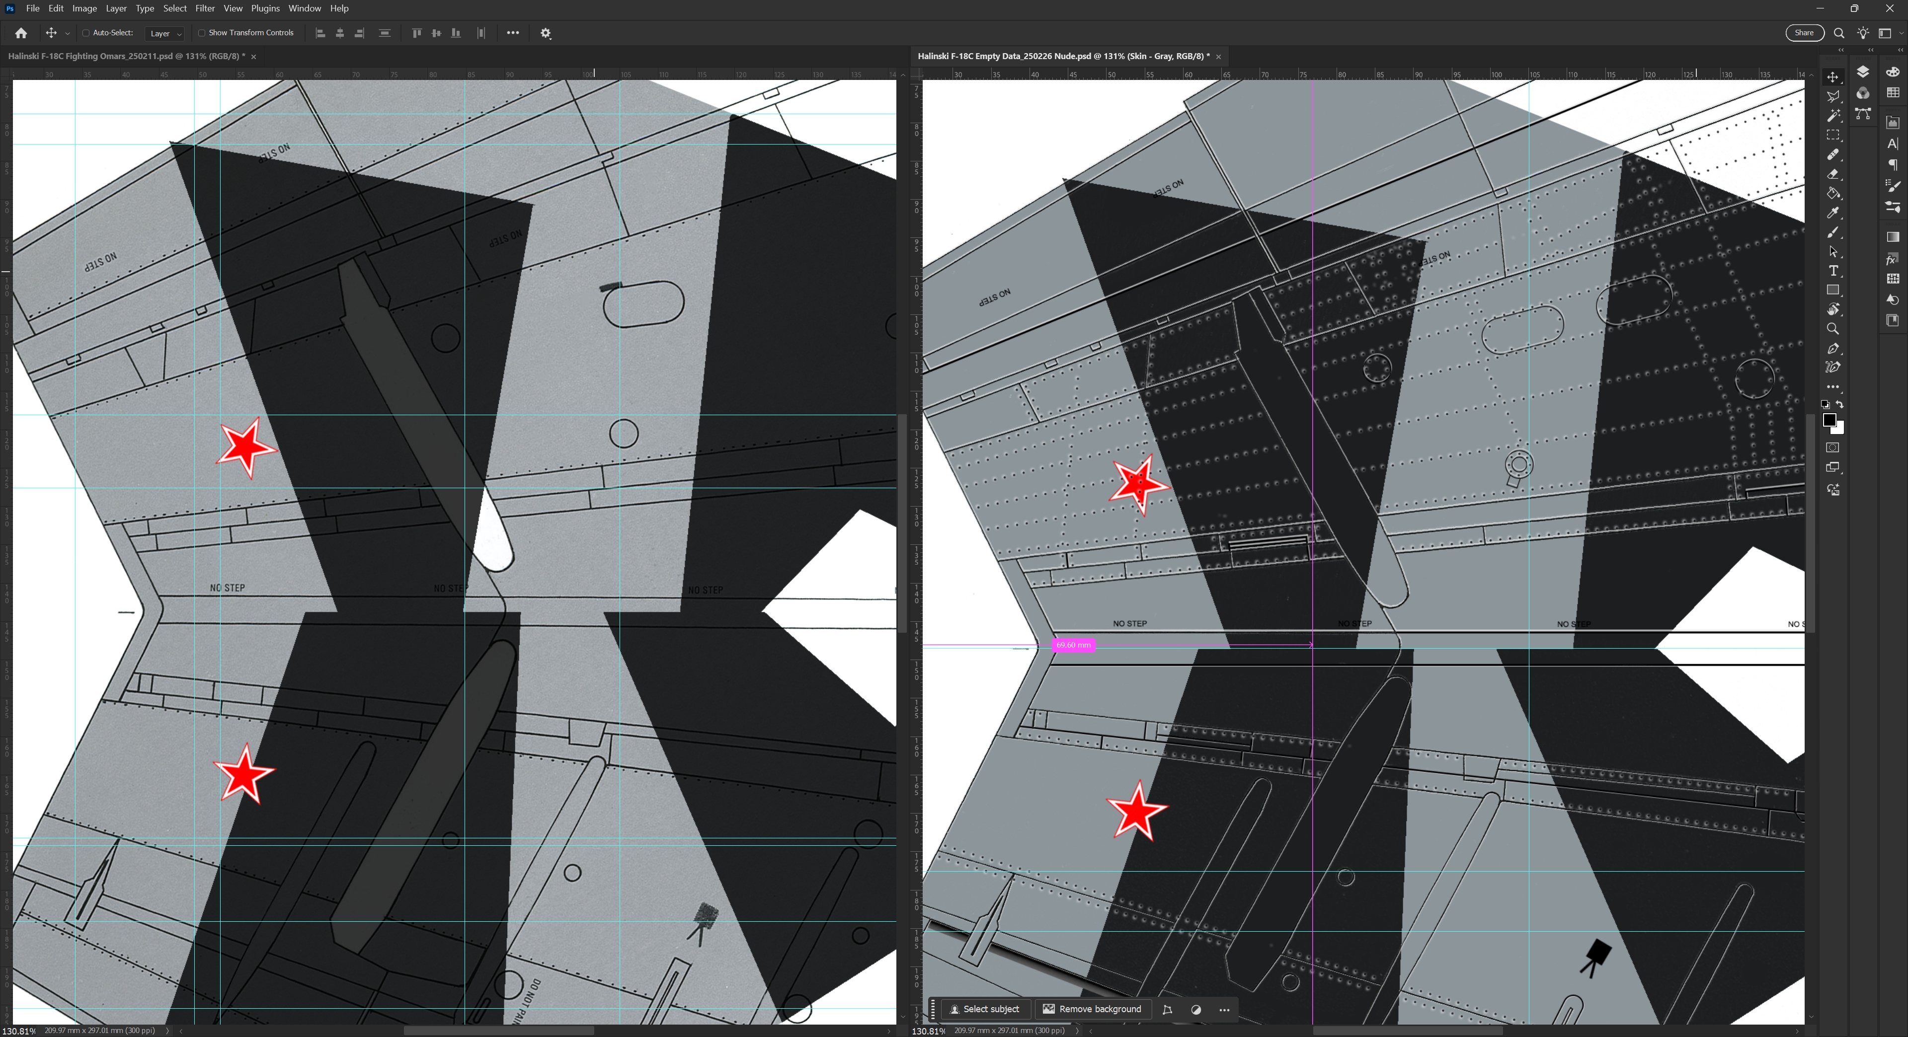The height and width of the screenshot is (1037, 1908).
Task: Pick the Paint Bucket tool
Action: [1832, 194]
